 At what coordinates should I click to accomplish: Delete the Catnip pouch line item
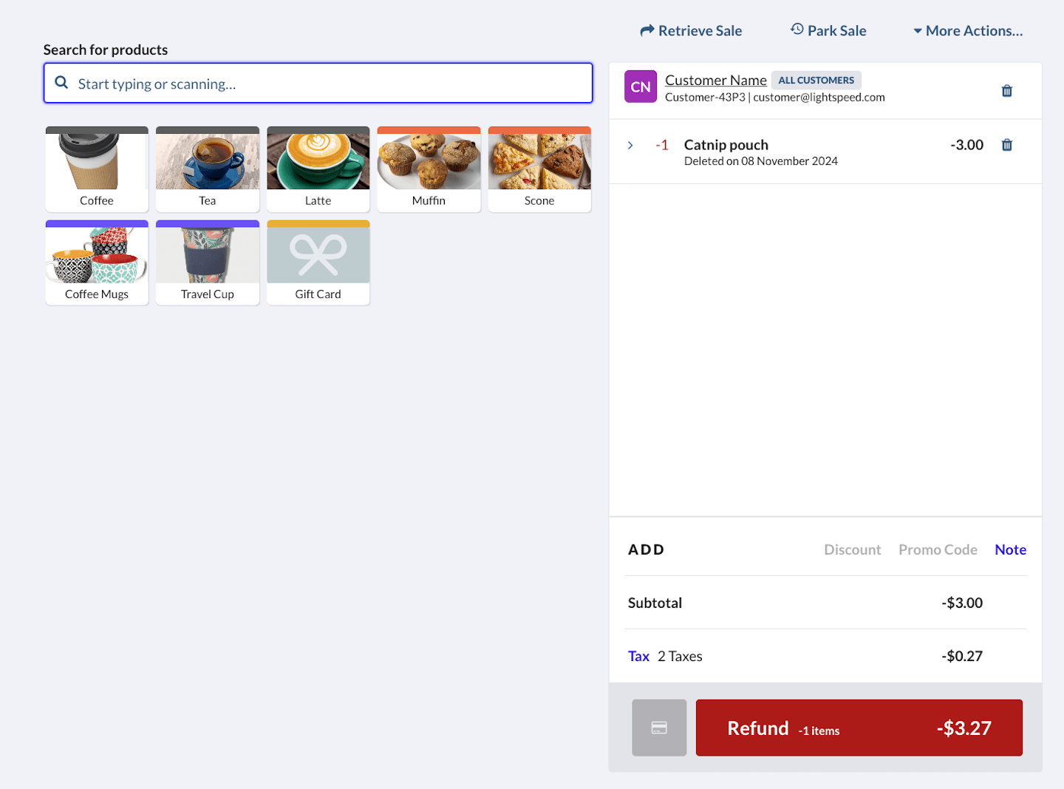1006,145
